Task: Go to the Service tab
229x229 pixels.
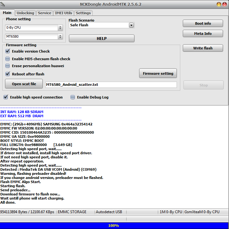Action: pos(44,13)
